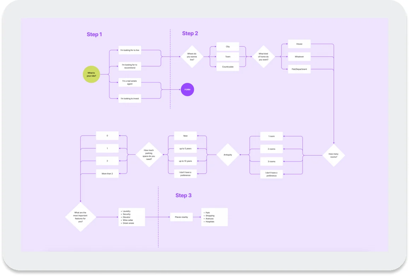The width and height of the screenshot is (409, 276).
Task: Select the 'Flat/Department' home type box
Action: [299, 69]
